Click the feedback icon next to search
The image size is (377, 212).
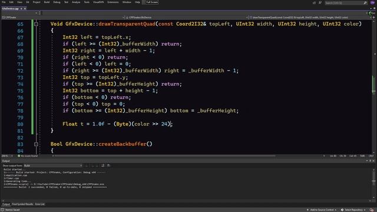320,3
